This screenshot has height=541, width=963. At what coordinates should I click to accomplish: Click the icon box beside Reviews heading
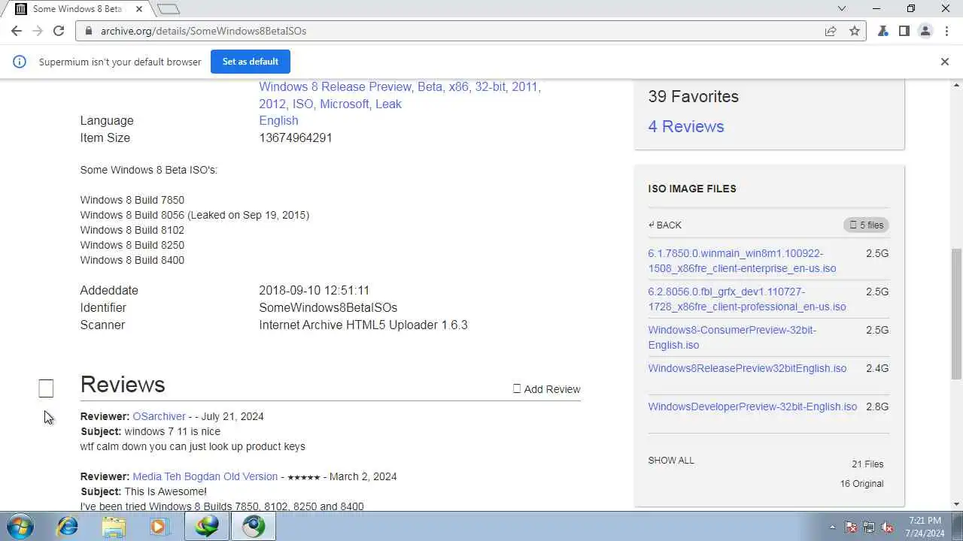pos(46,388)
